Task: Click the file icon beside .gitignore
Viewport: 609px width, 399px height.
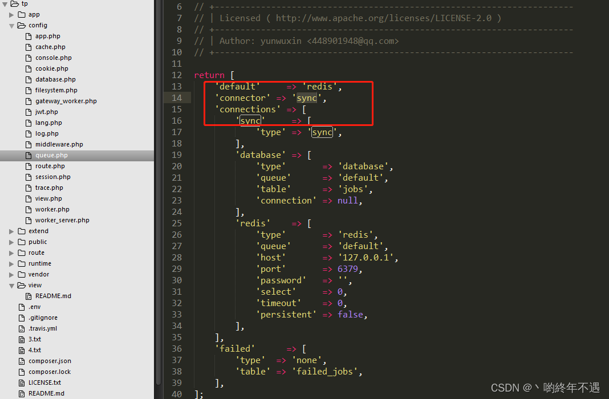Action: click(22, 317)
